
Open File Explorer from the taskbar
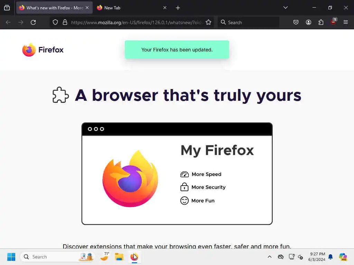[119, 257]
